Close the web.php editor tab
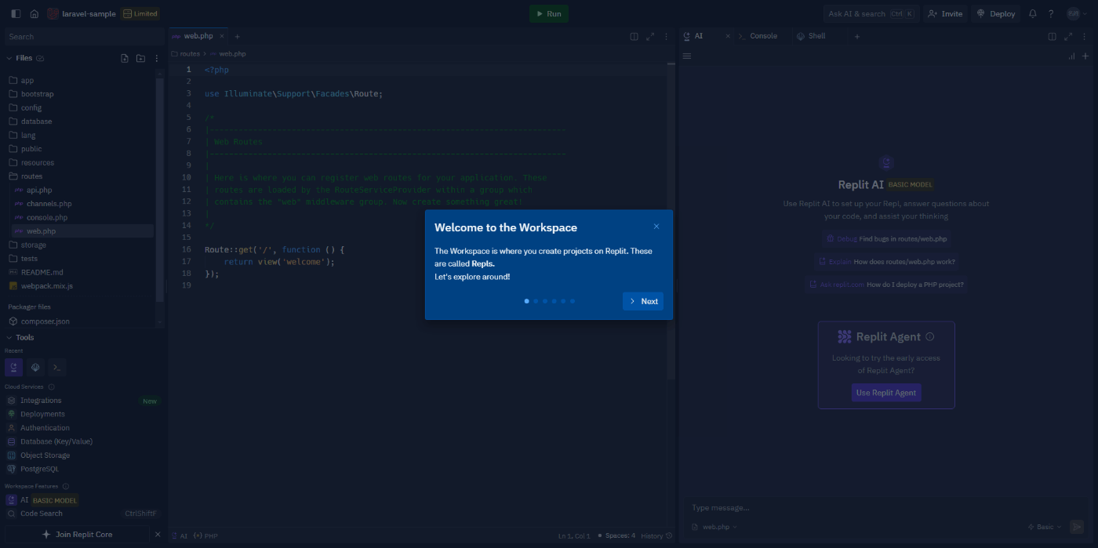 pyautogui.click(x=222, y=36)
